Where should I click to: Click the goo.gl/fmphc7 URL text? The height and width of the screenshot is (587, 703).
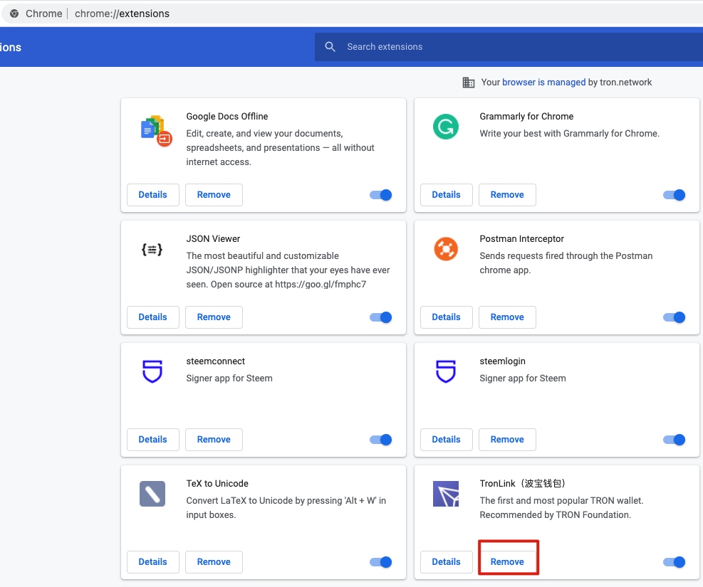[321, 285]
